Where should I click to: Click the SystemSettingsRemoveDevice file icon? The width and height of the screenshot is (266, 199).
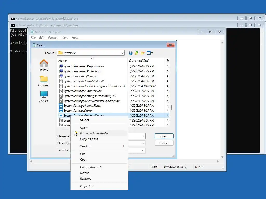click(x=61, y=115)
